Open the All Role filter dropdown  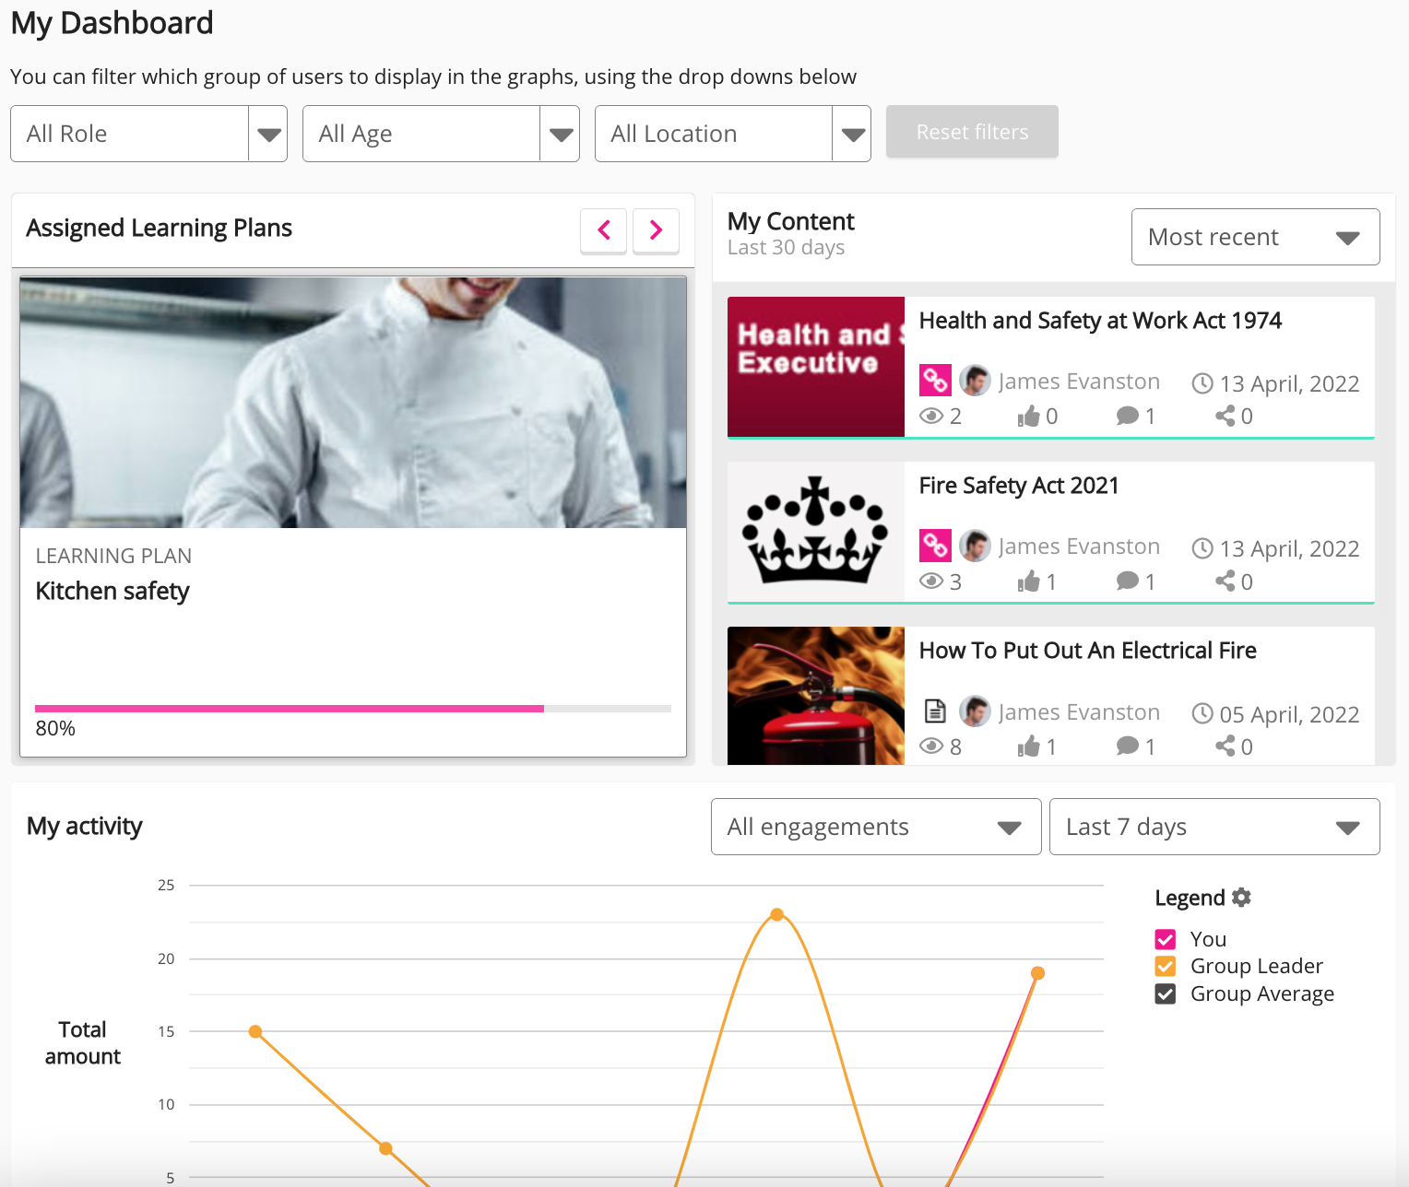pos(148,133)
